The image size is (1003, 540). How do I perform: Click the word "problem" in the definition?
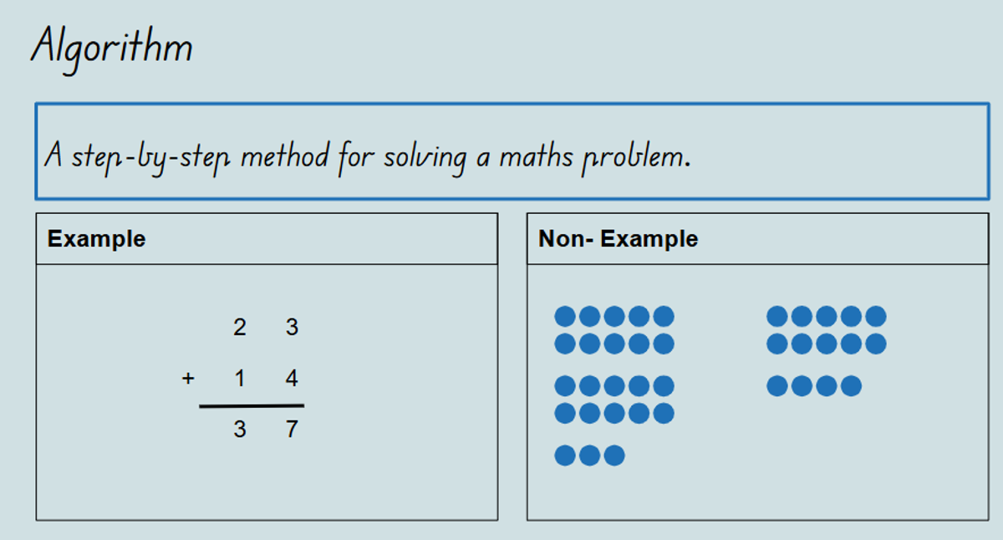pyautogui.click(x=633, y=158)
